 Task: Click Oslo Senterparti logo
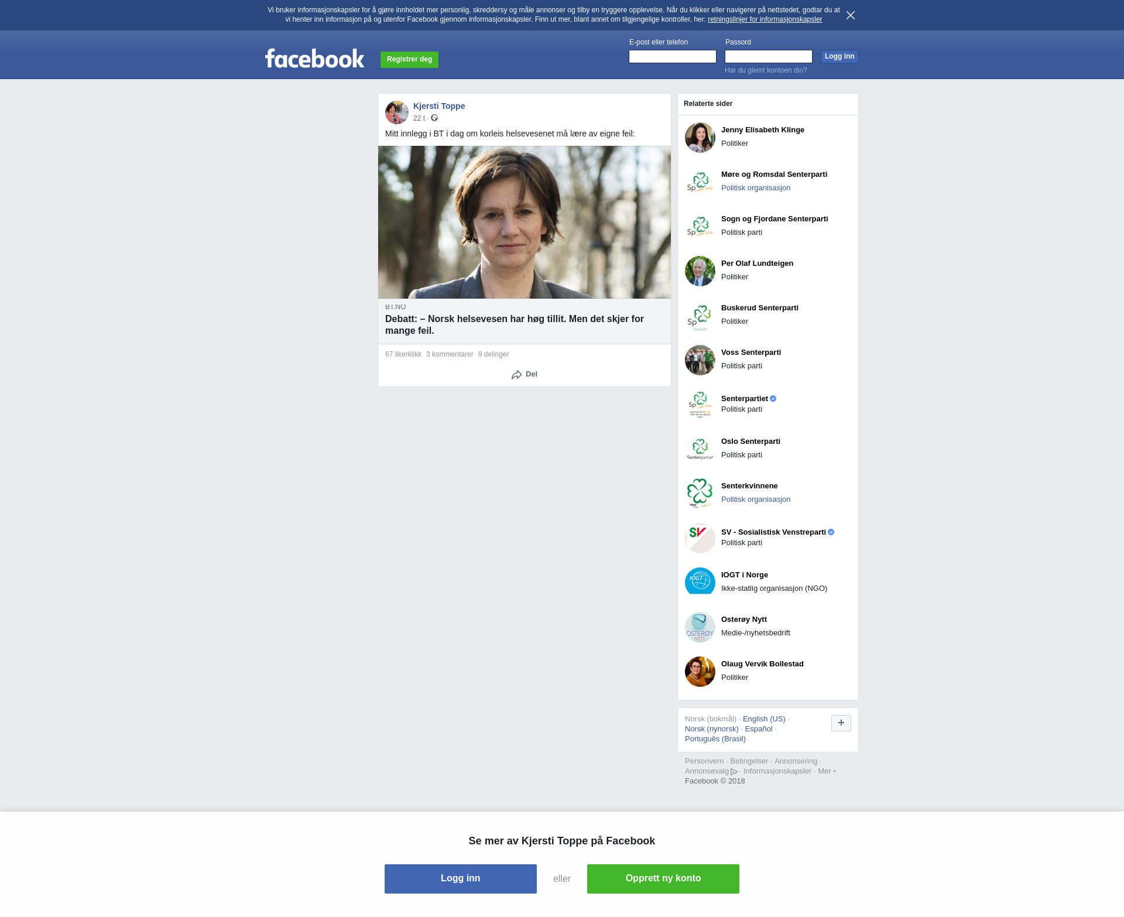(x=700, y=449)
